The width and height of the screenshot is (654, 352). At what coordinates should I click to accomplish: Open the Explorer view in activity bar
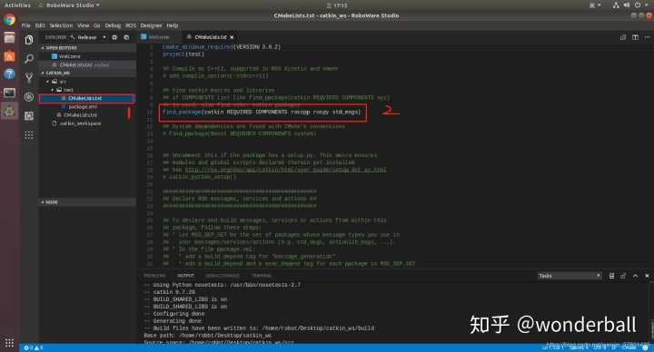29,40
